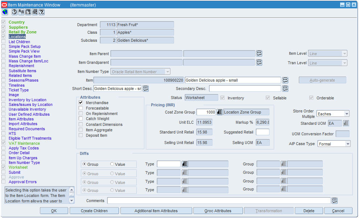This screenshot has width=359, height=218.
Task: Open comment editor for Item Parent
Action: point(259,53)
